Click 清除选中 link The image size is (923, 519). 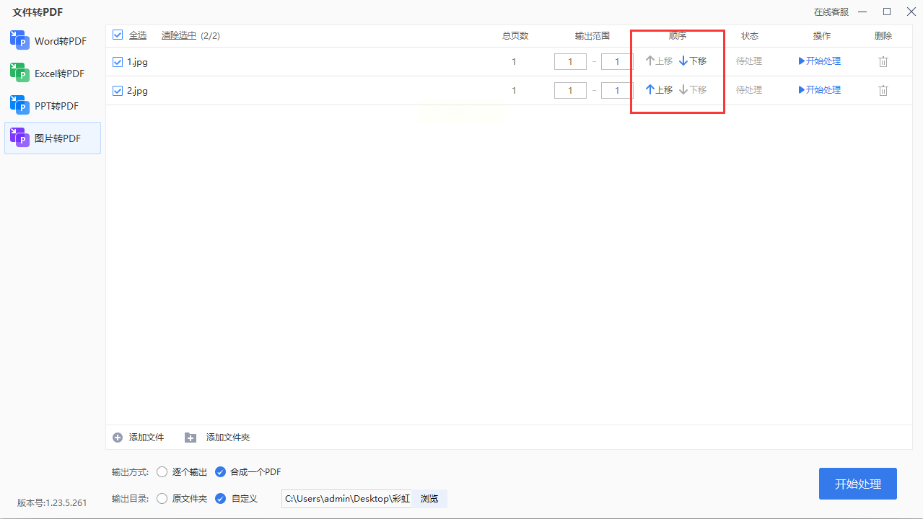click(179, 35)
